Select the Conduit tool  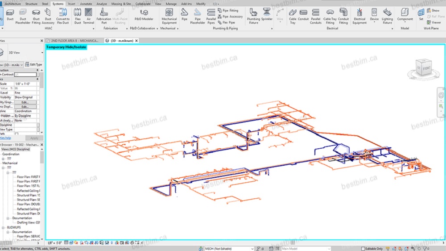pyautogui.click(x=303, y=15)
